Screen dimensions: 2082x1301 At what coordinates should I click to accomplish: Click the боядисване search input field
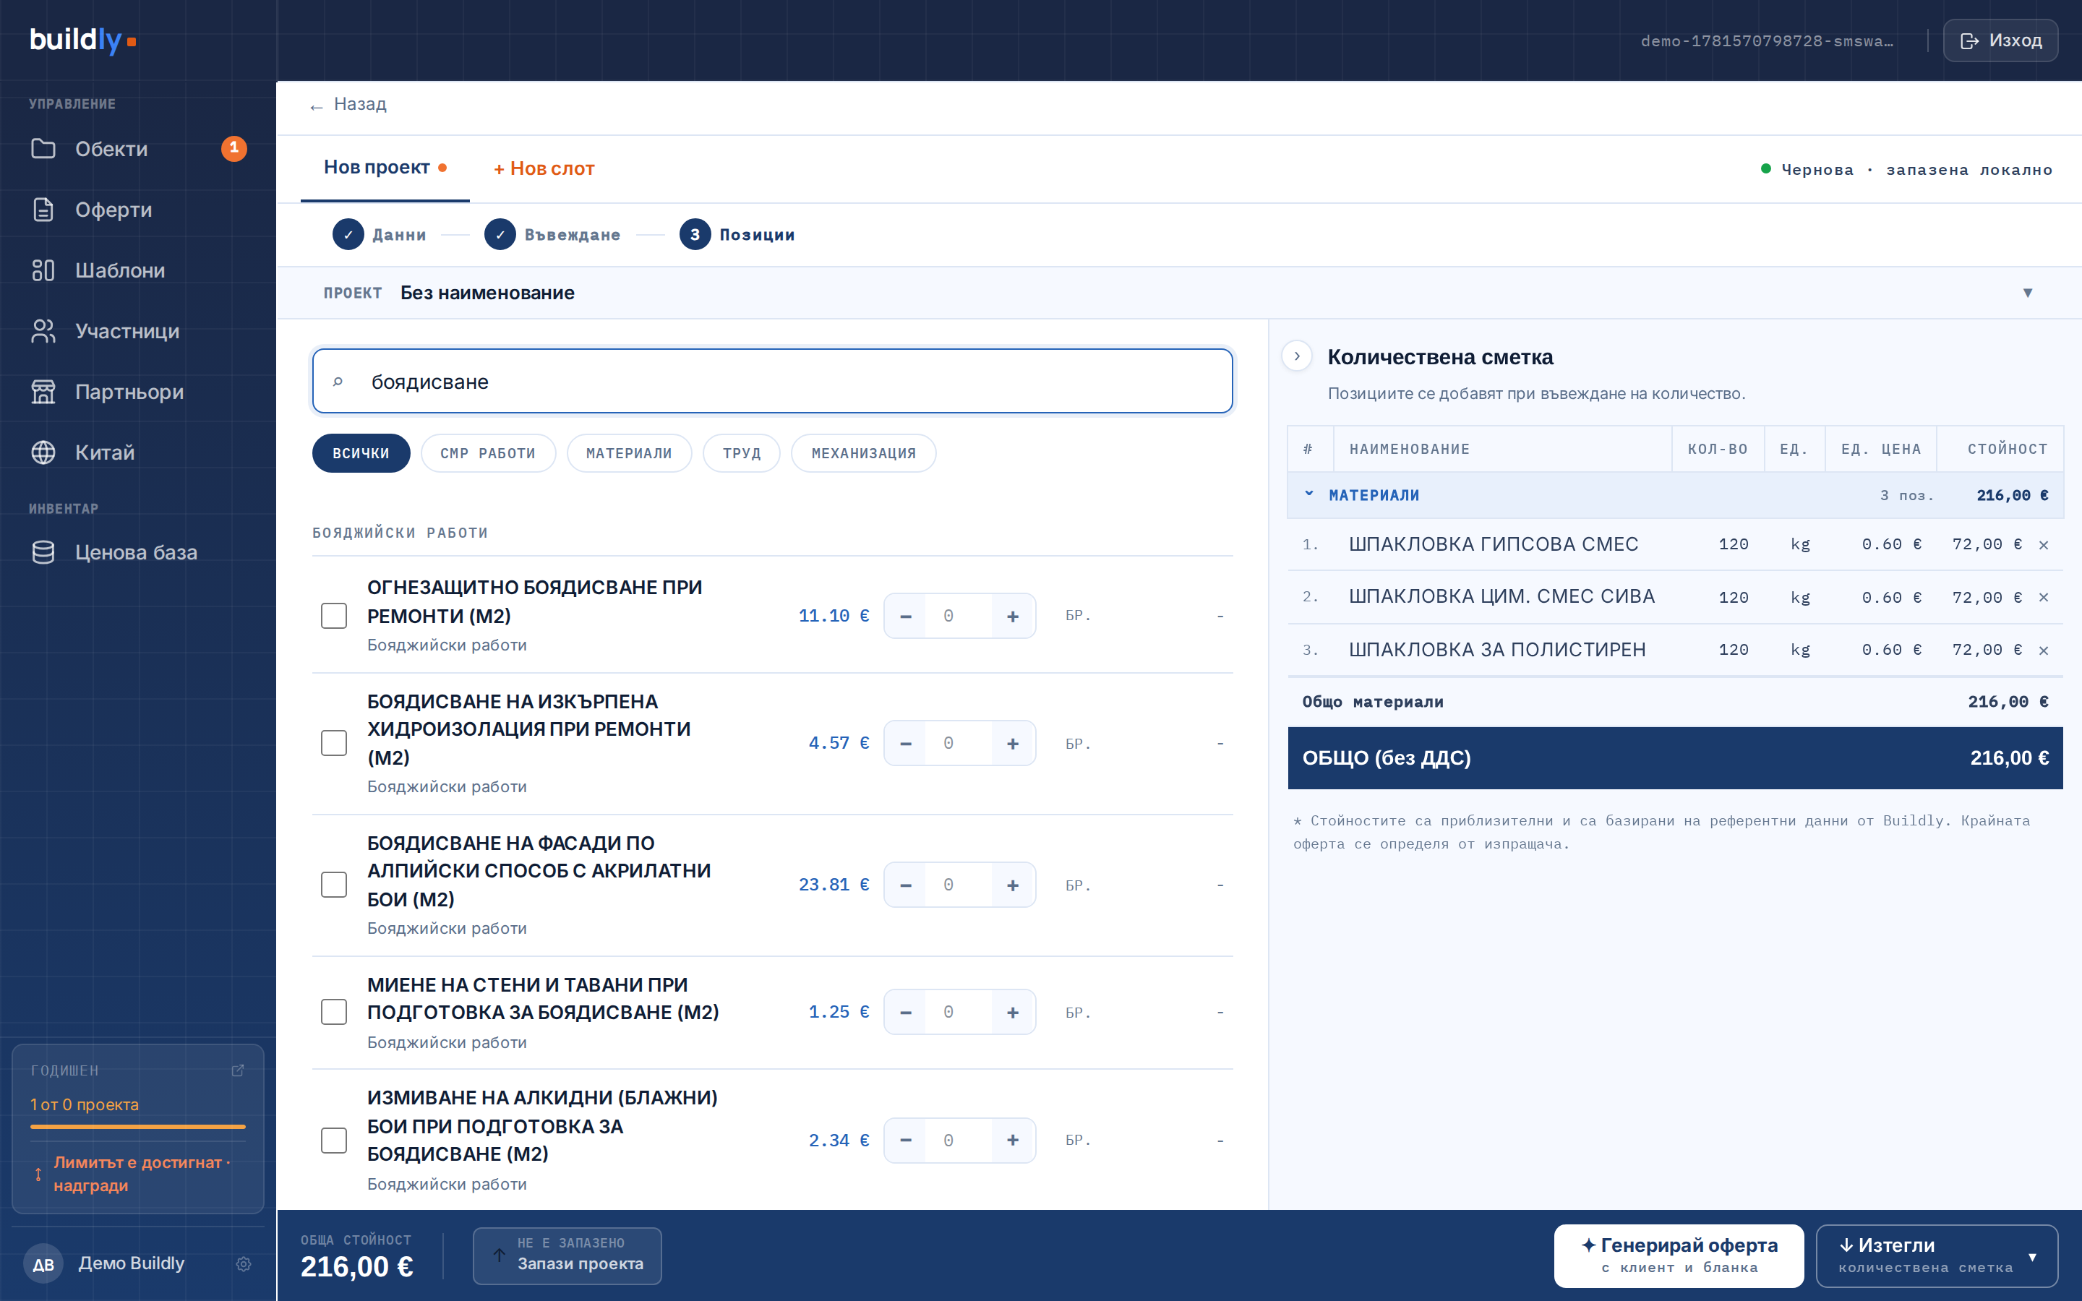pyautogui.click(x=773, y=381)
